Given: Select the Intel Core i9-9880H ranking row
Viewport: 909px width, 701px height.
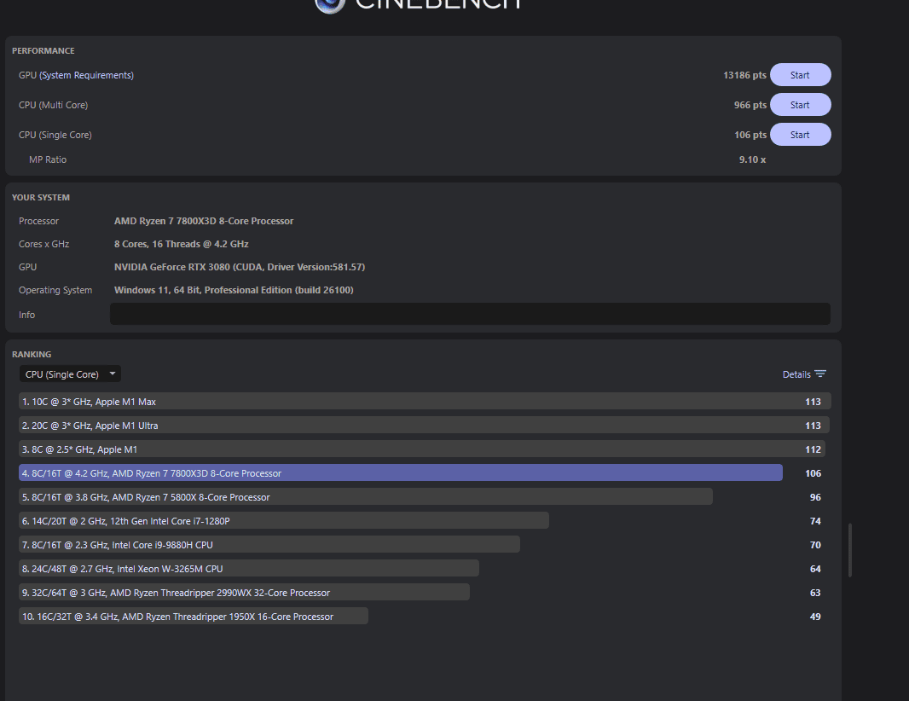Looking at the screenshot, I should pos(269,544).
